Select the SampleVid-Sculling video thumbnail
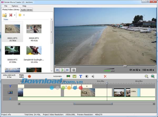Screen dimensions: 158x117 point(34,50)
